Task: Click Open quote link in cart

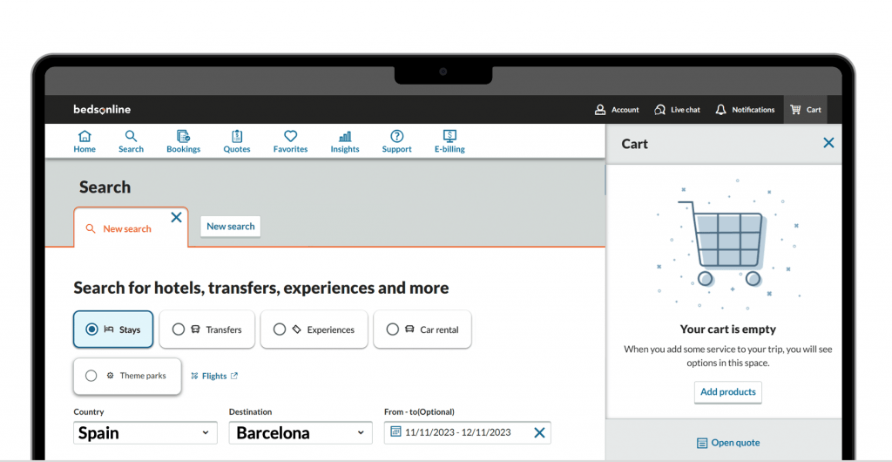Action: click(x=728, y=443)
